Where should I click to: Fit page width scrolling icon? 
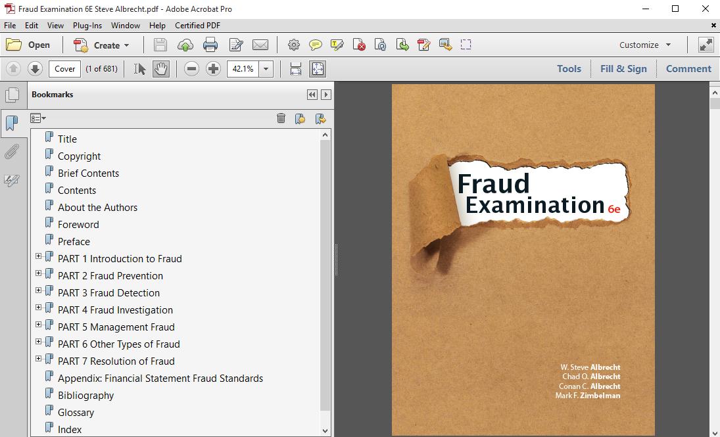point(296,69)
